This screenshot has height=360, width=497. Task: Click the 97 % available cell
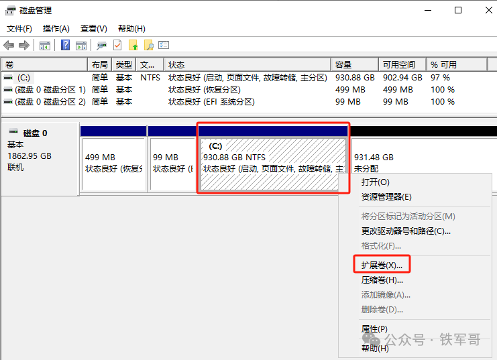[440, 78]
